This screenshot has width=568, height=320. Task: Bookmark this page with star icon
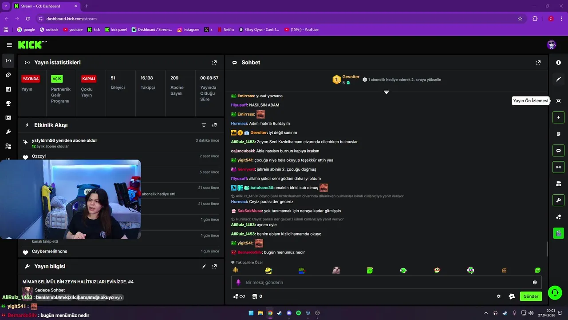[520, 19]
